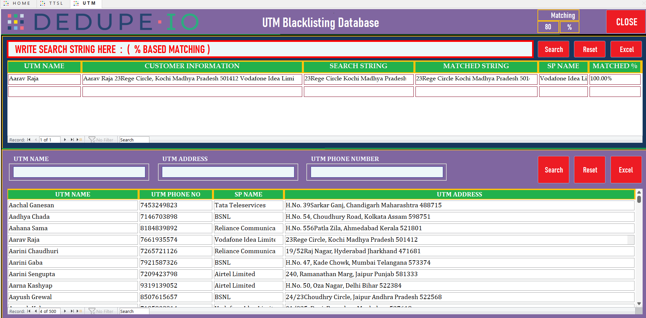Advance to the next record in the bottom navigator

click(65, 311)
